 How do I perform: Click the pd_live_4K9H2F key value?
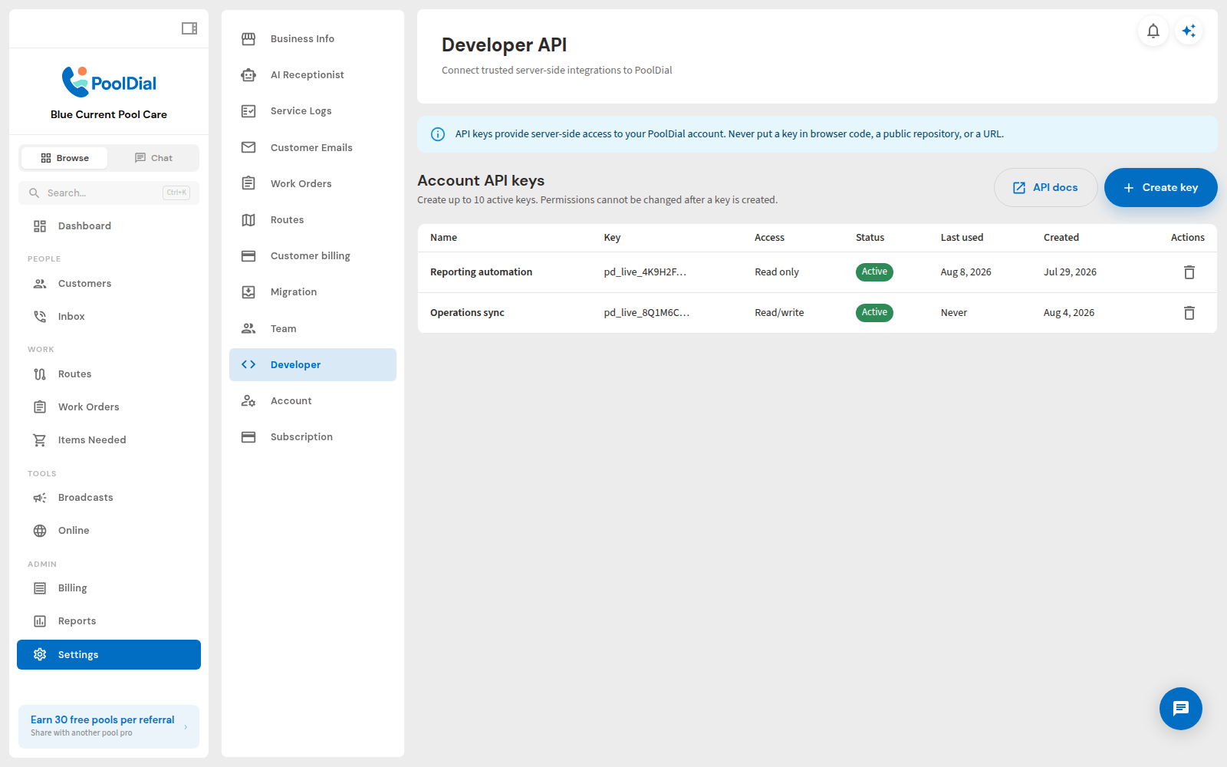645,272
